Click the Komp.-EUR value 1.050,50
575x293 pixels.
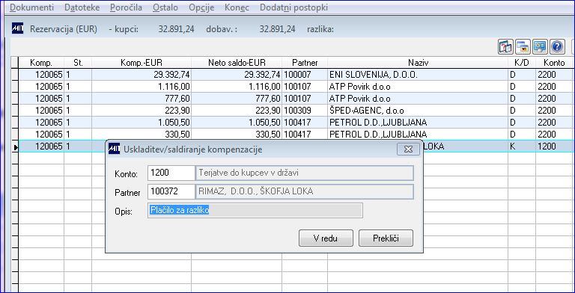coord(142,123)
